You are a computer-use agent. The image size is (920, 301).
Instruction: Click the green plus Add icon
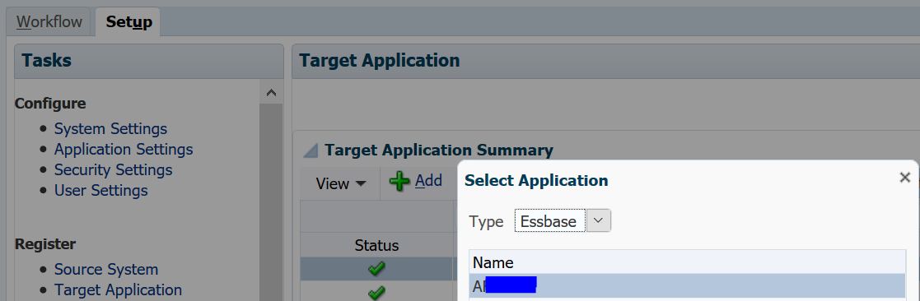coord(399,182)
